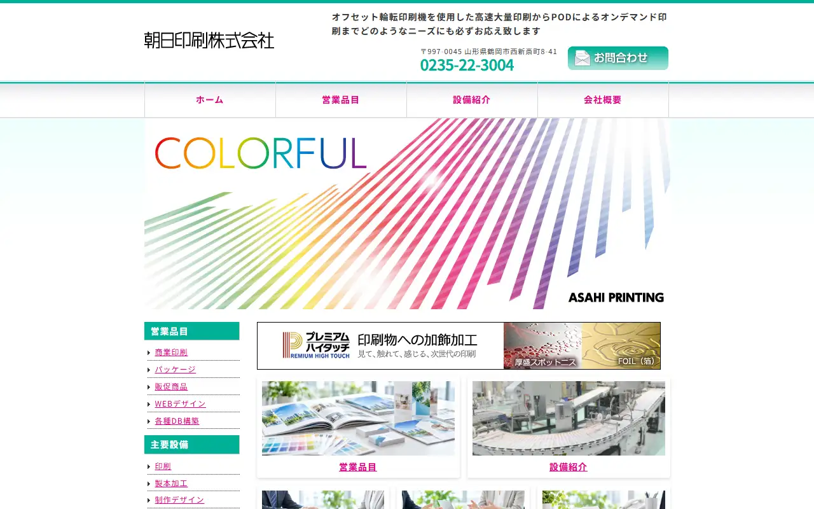
Task: Select the WEBデザイン sidebar link
Action: 180,404
